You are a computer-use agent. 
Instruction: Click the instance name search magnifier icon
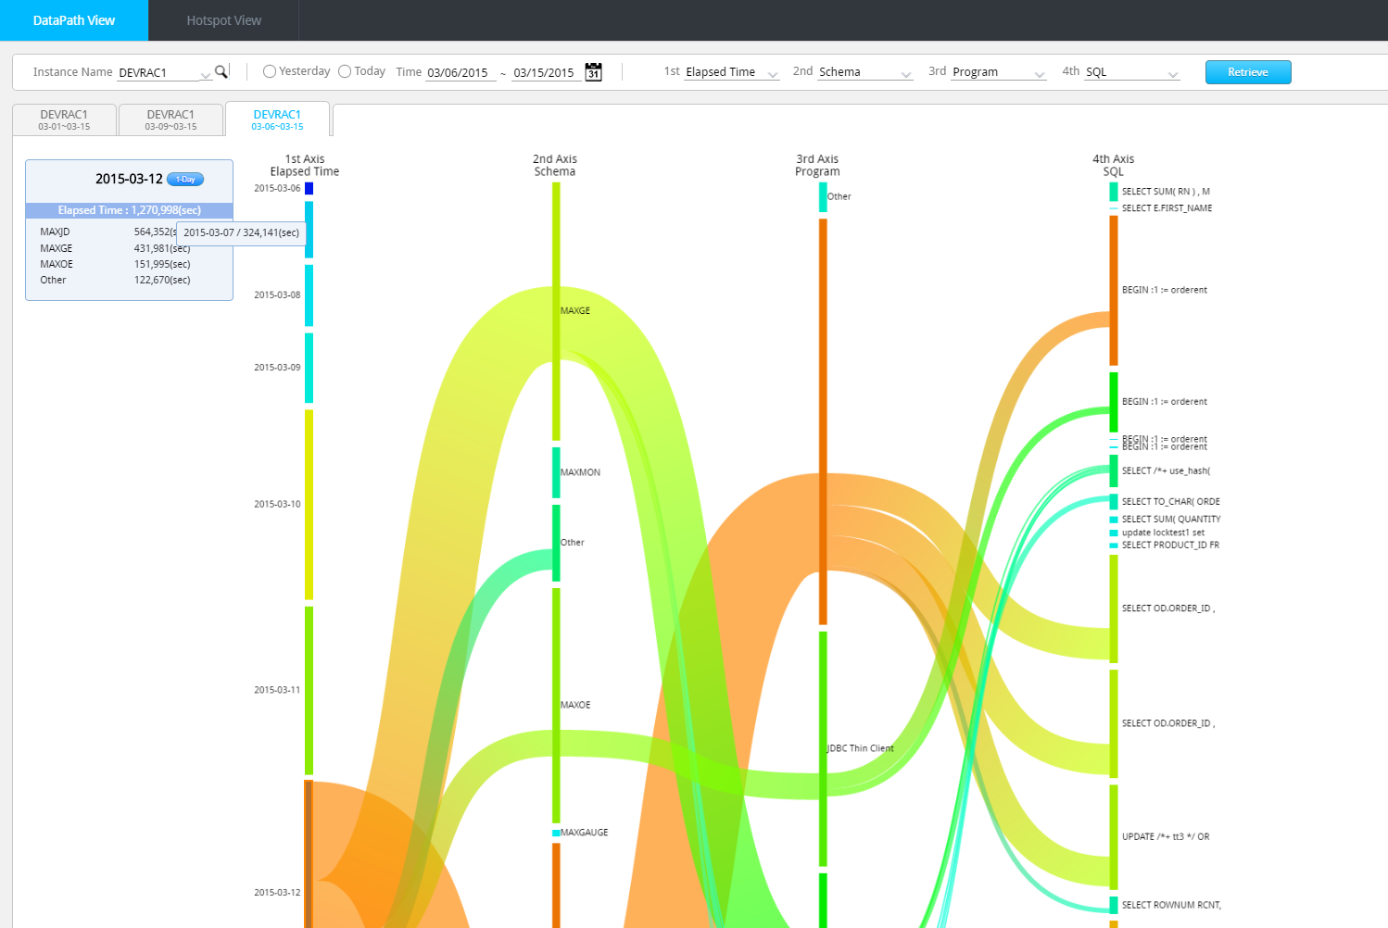(221, 71)
